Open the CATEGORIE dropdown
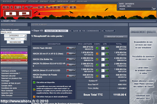Viewport: 157px width, 104px height. tap(15, 35)
